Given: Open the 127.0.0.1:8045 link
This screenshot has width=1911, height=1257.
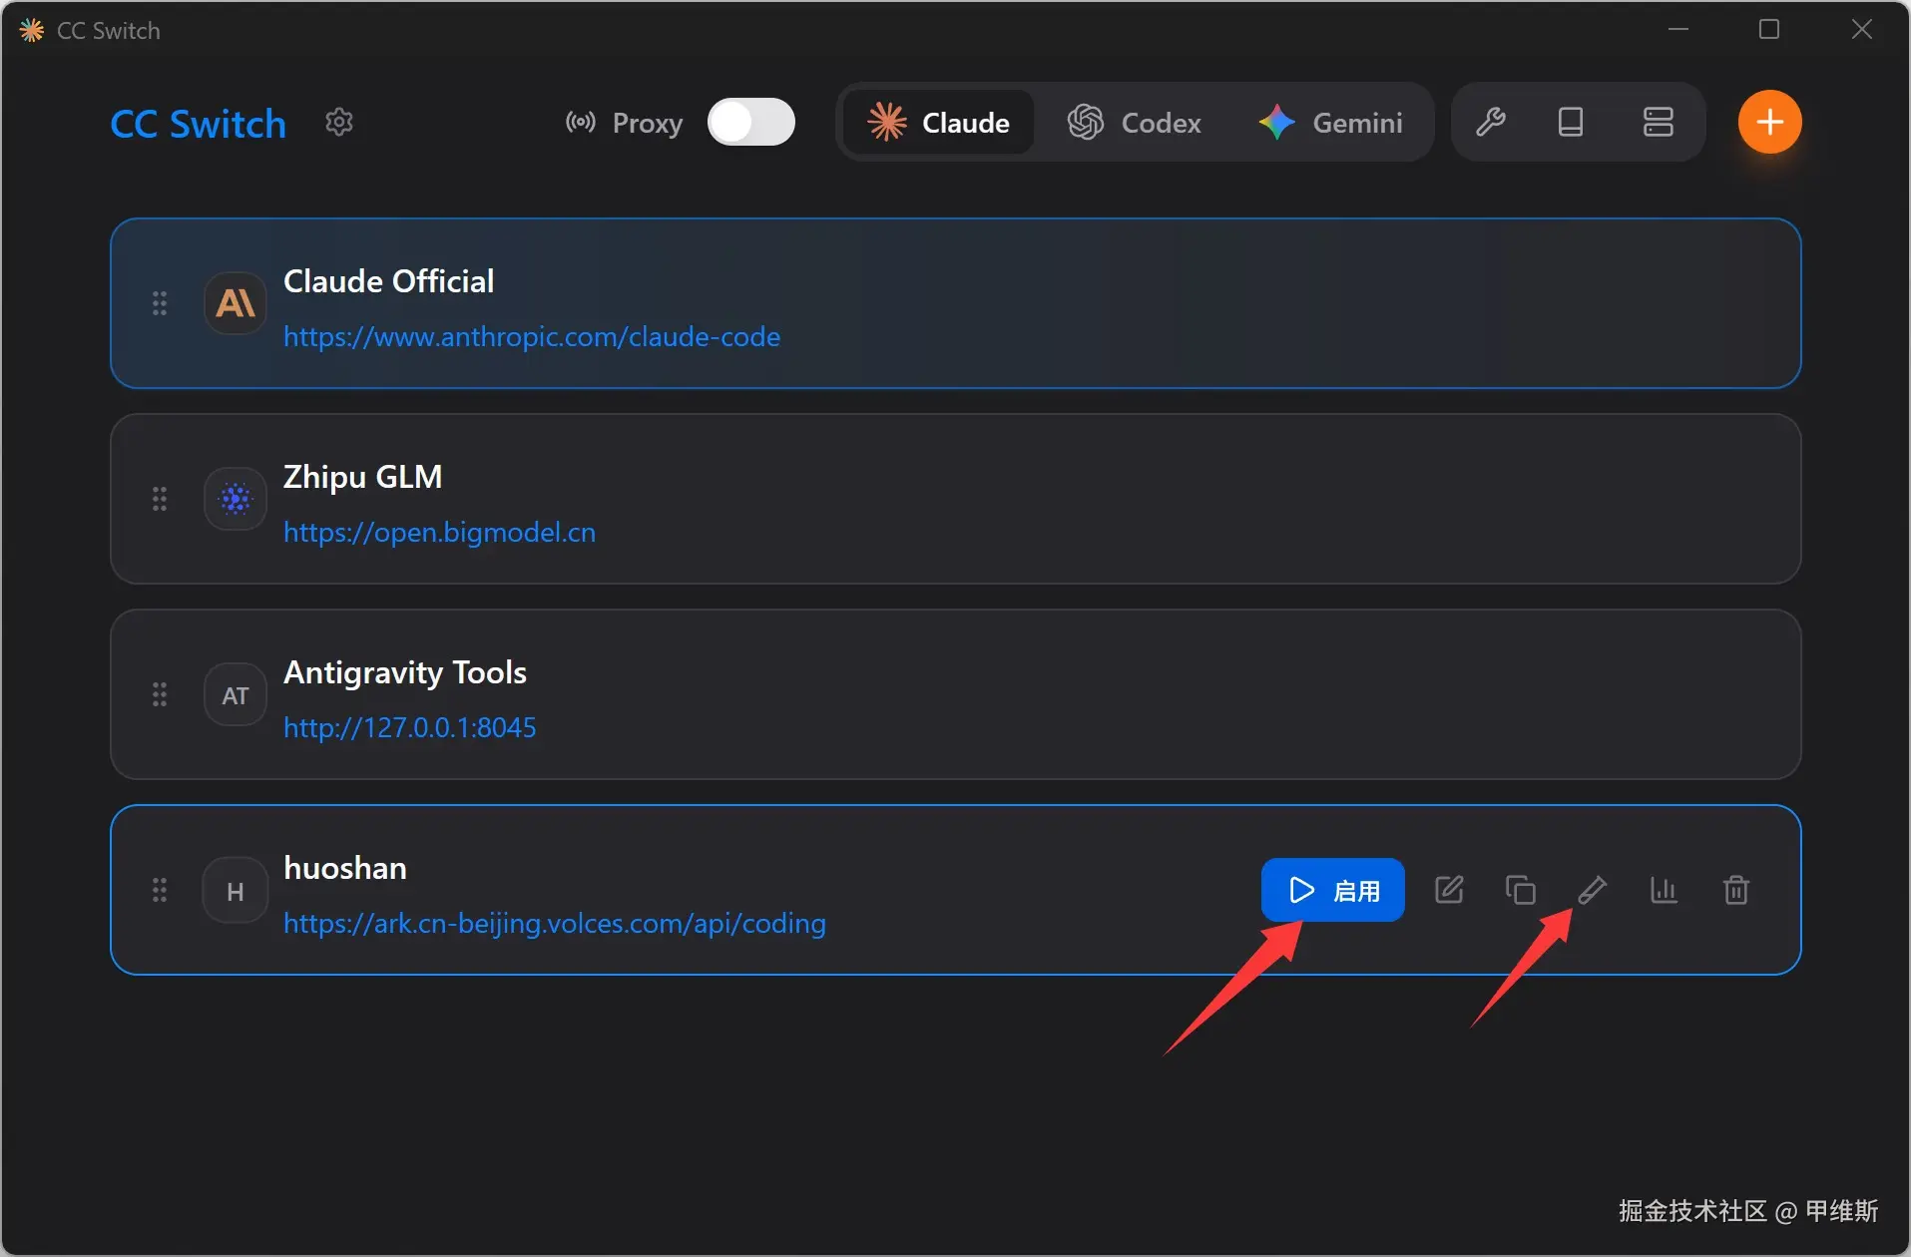Looking at the screenshot, I should [409, 728].
